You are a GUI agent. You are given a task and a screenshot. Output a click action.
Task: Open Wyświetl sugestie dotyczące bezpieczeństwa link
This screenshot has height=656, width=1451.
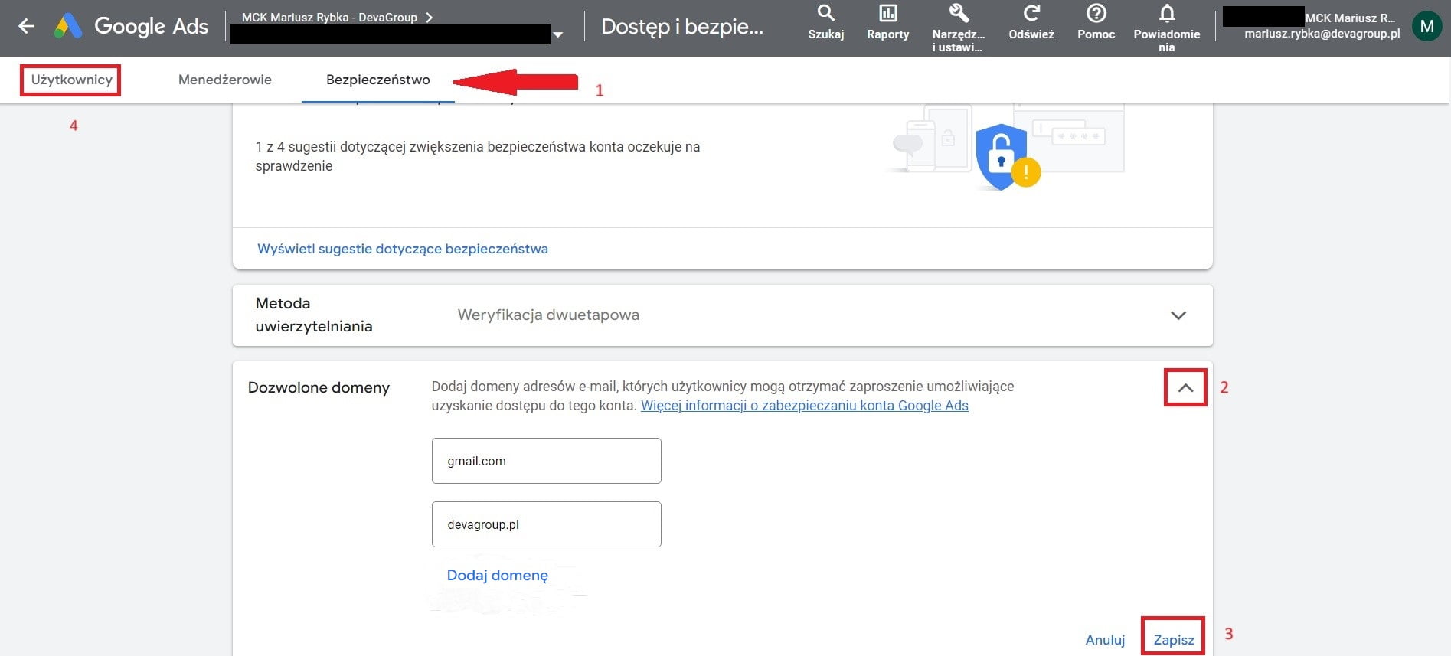403,249
